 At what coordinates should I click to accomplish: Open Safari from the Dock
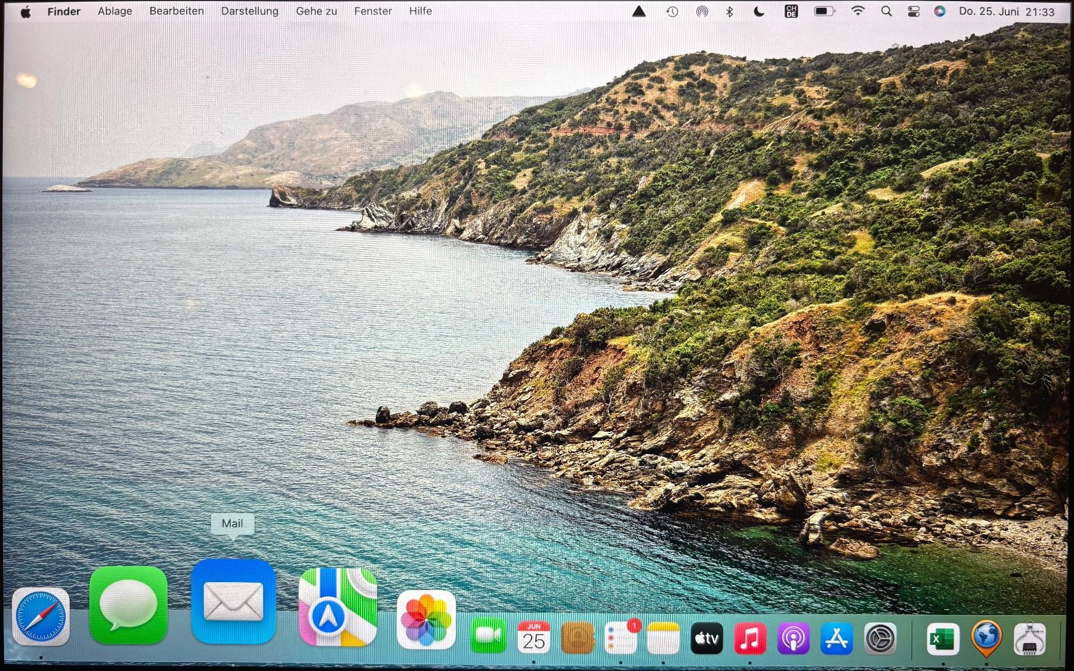click(x=41, y=617)
